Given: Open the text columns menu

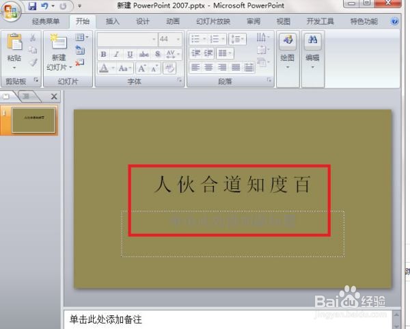Looking at the screenshot, I should pos(225,53).
